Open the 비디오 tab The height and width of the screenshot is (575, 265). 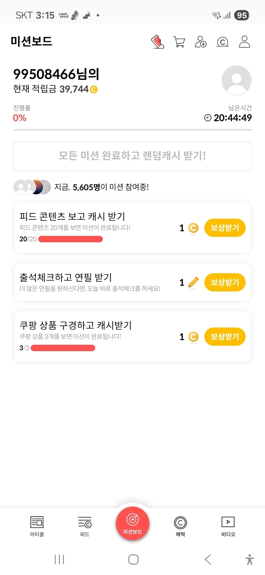(228, 526)
